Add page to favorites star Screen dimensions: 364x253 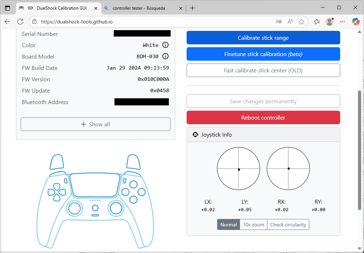[x=301, y=22]
